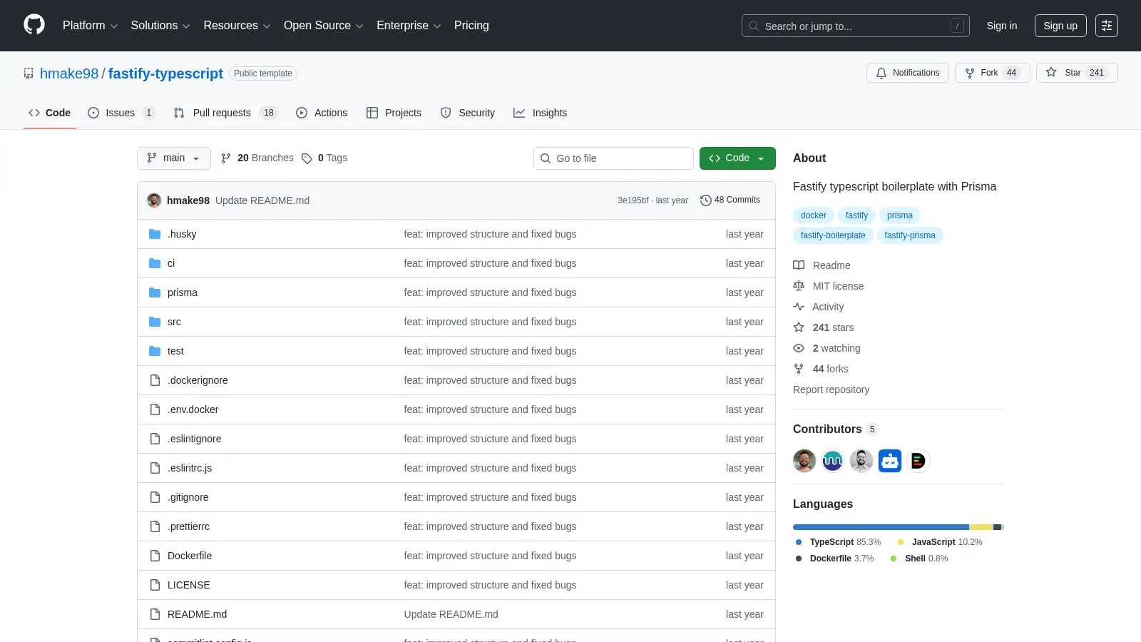This screenshot has width=1141, height=642.
Task: Switch to the Issues tab
Action: [x=121, y=113]
